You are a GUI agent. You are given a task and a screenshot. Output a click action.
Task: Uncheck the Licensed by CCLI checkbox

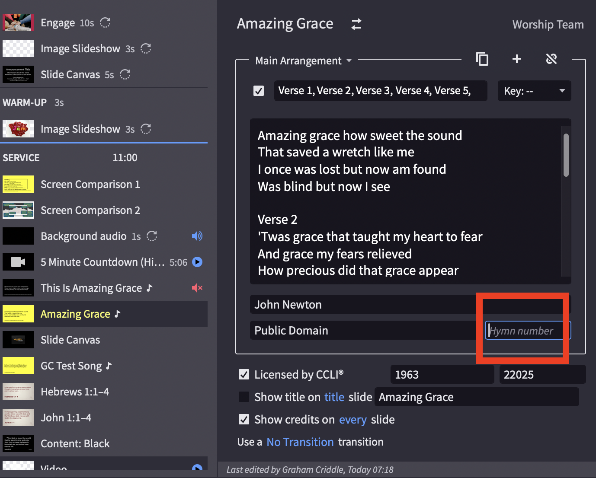(x=244, y=374)
